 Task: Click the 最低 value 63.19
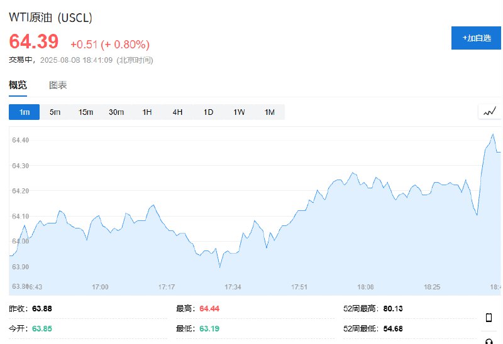click(x=209, y=329)
